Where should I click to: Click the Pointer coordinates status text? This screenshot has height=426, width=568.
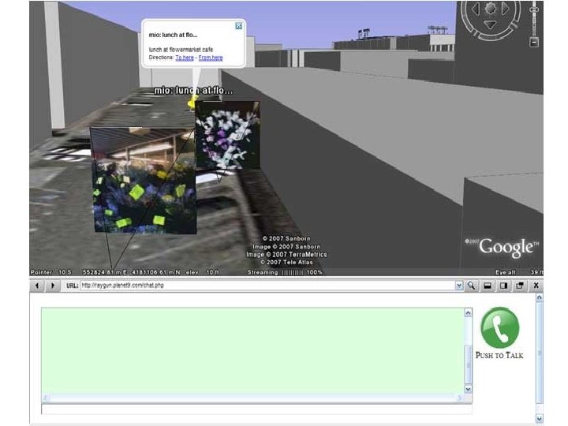(x=125, y=272)
